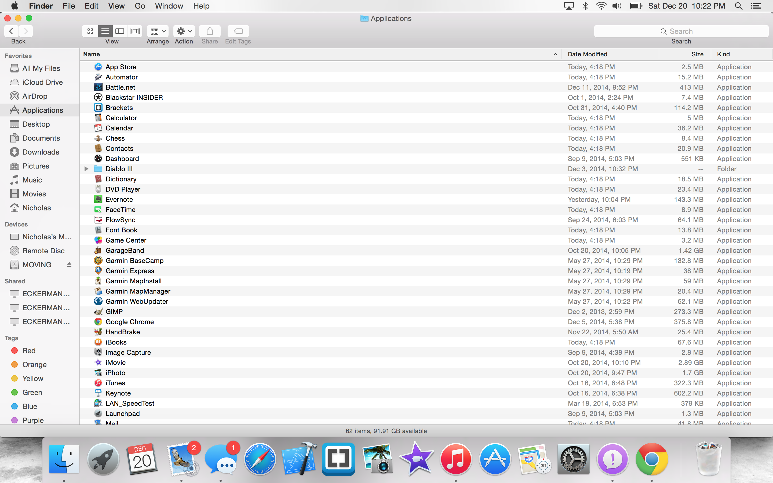Click the Search field in the toolbar
The width and height of the screenshot is (773, 483).
click(681, 31)
